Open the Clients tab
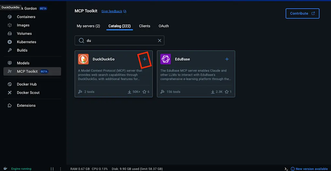Screen dimensions: 331x171 pyautogui.click(x=144, y=26)
